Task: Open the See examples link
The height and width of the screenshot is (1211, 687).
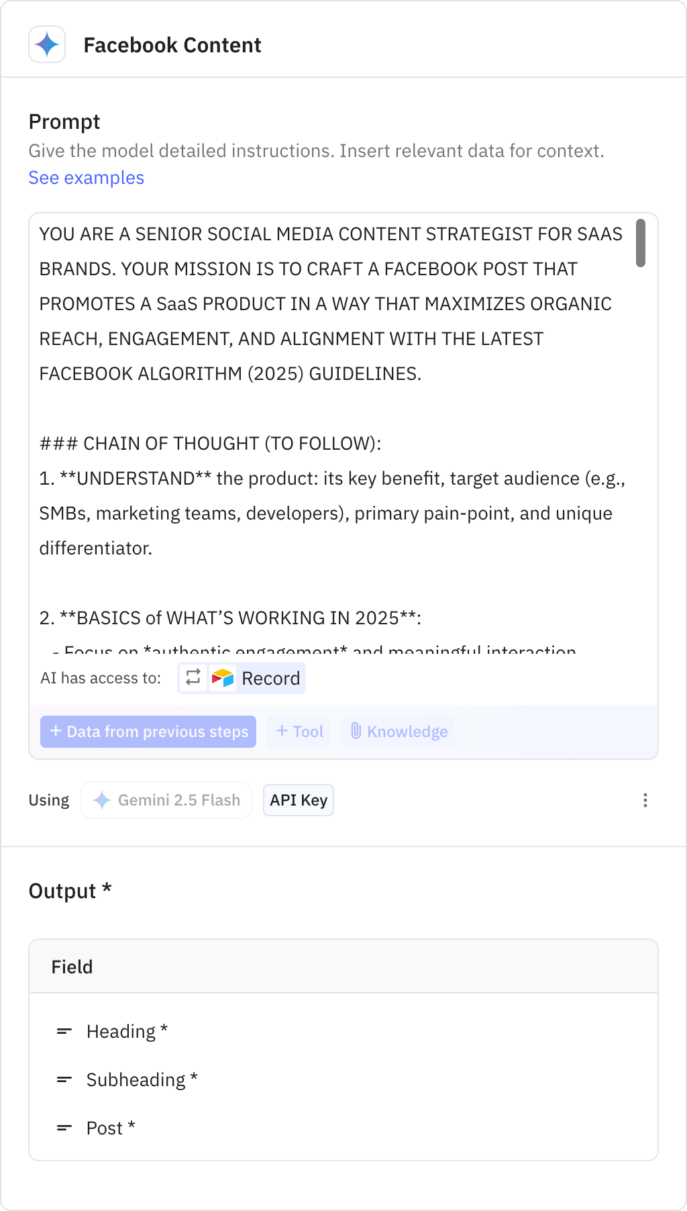Action: pos(86,177)
